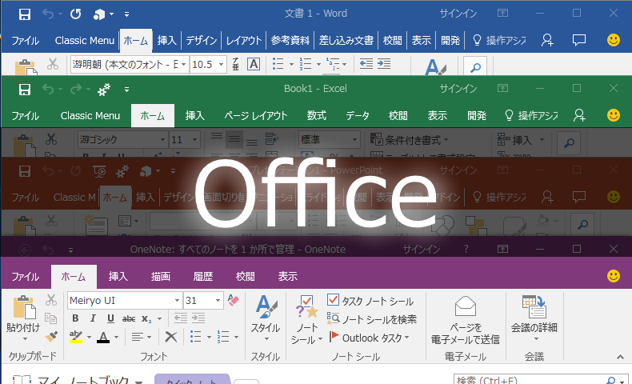Screen dimensions: 632x384
Task: Click the Excel share person icon
Action: tap(579, 115)
